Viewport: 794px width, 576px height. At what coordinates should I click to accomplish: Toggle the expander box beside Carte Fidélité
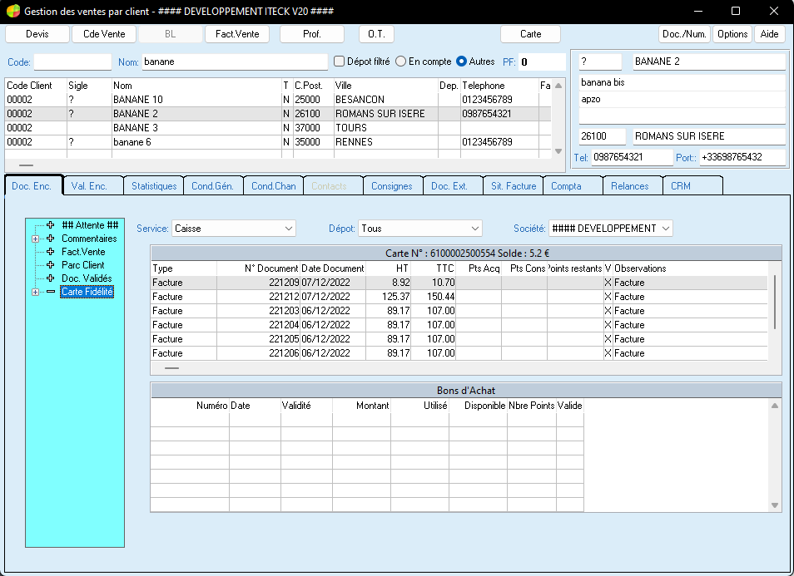[x=35, y=293]
